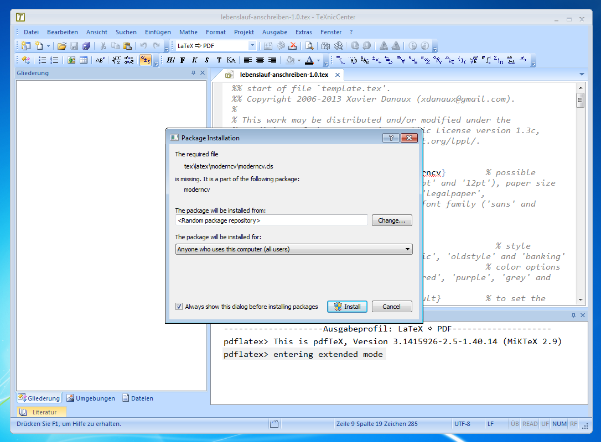Open the Datei menu
Viewport: 601px width, 442px height.
(31, 32)
